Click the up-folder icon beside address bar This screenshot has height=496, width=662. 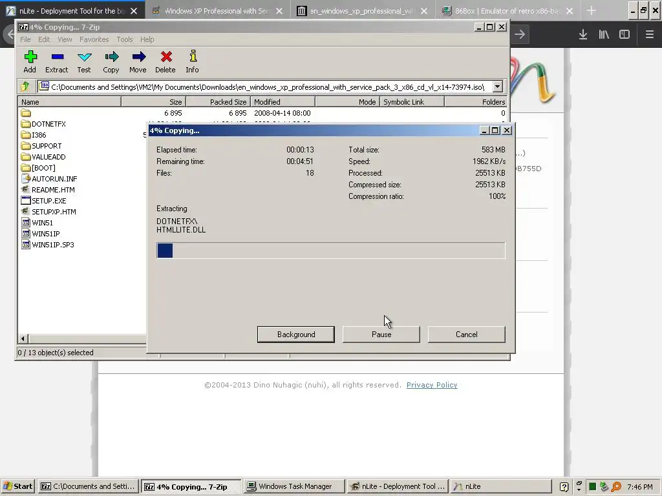tap(25, 87)
